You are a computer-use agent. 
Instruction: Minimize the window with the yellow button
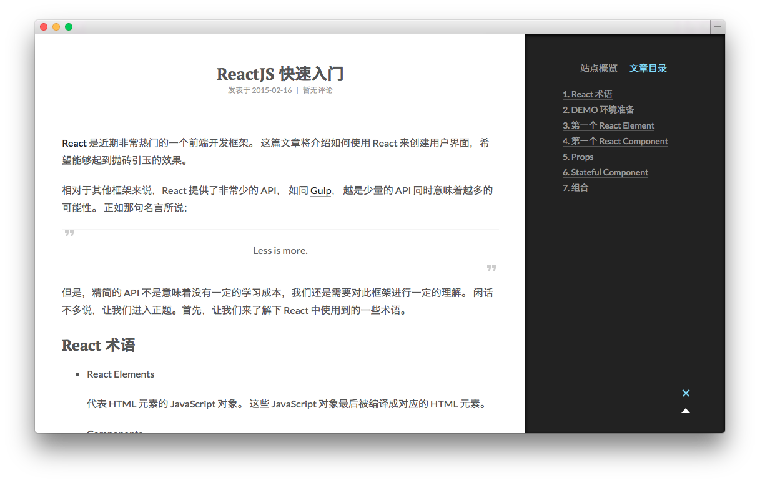56,27
